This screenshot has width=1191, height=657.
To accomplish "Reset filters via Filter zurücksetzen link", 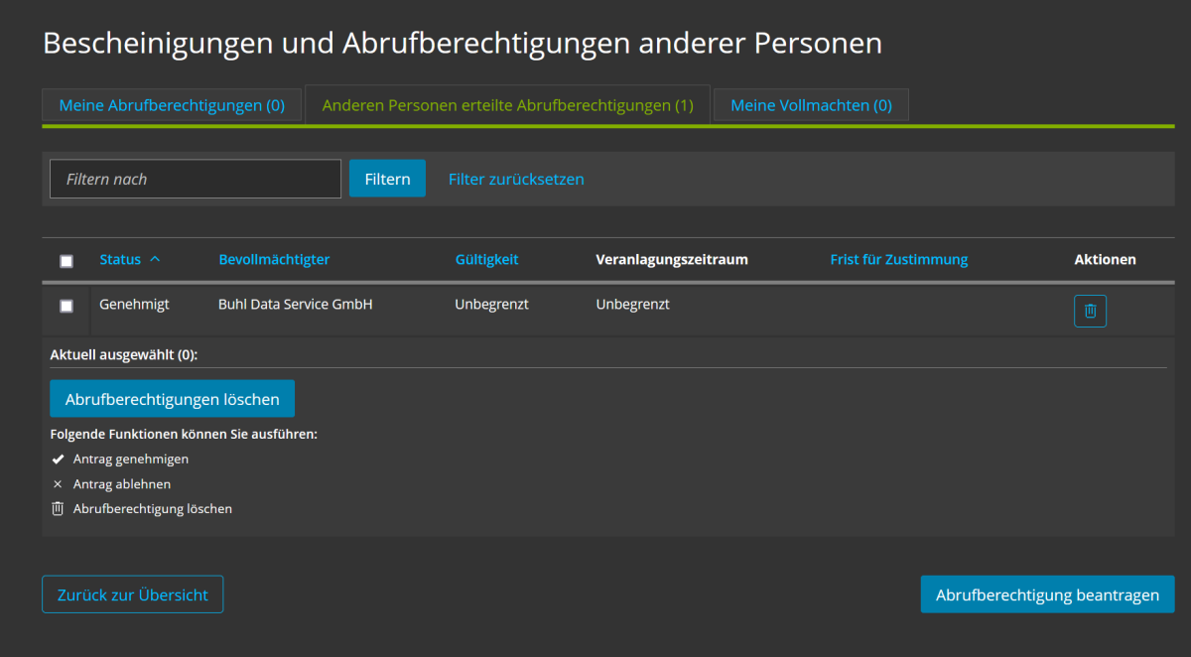I will point(516,179).
